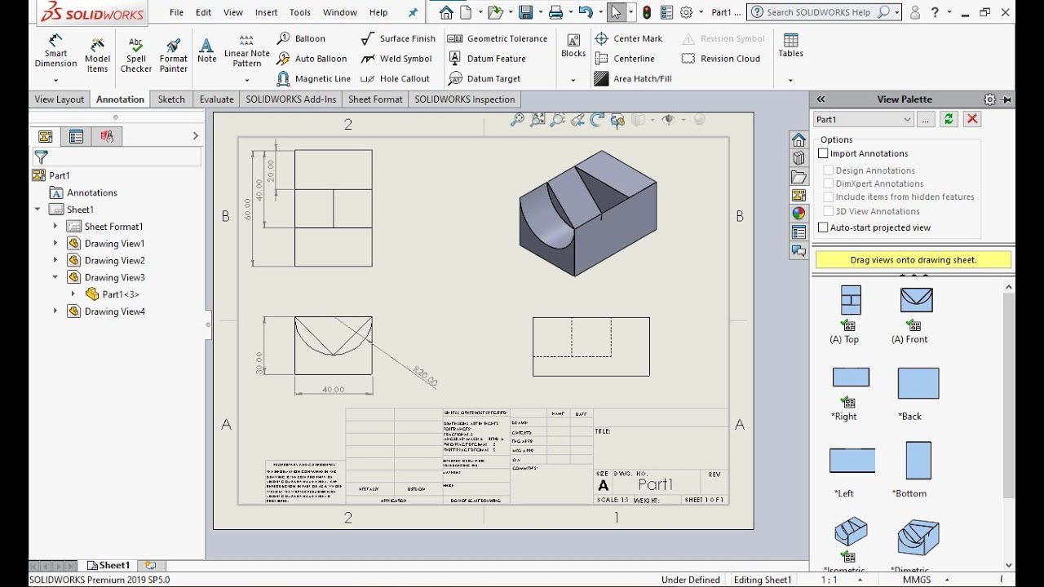
Task: Switch to the View Layout tab
Action: tap(60, 99)
